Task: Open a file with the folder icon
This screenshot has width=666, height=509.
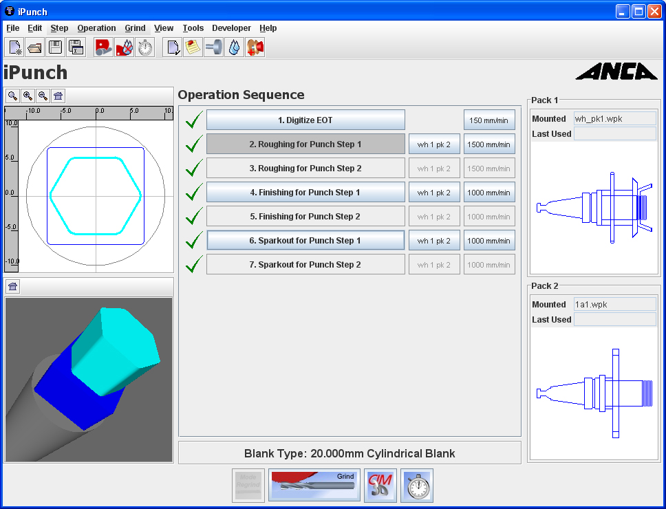Action: 35,47
